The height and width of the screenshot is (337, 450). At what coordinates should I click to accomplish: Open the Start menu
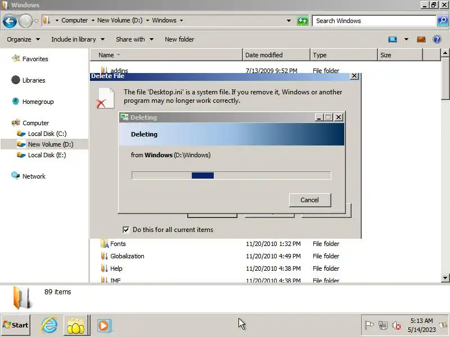click(16, 325)
